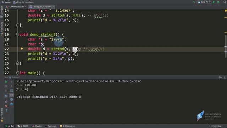This screenshot has width=227, height=128.
Task: Close Run panel with red X icon
Action: [6, 106]
